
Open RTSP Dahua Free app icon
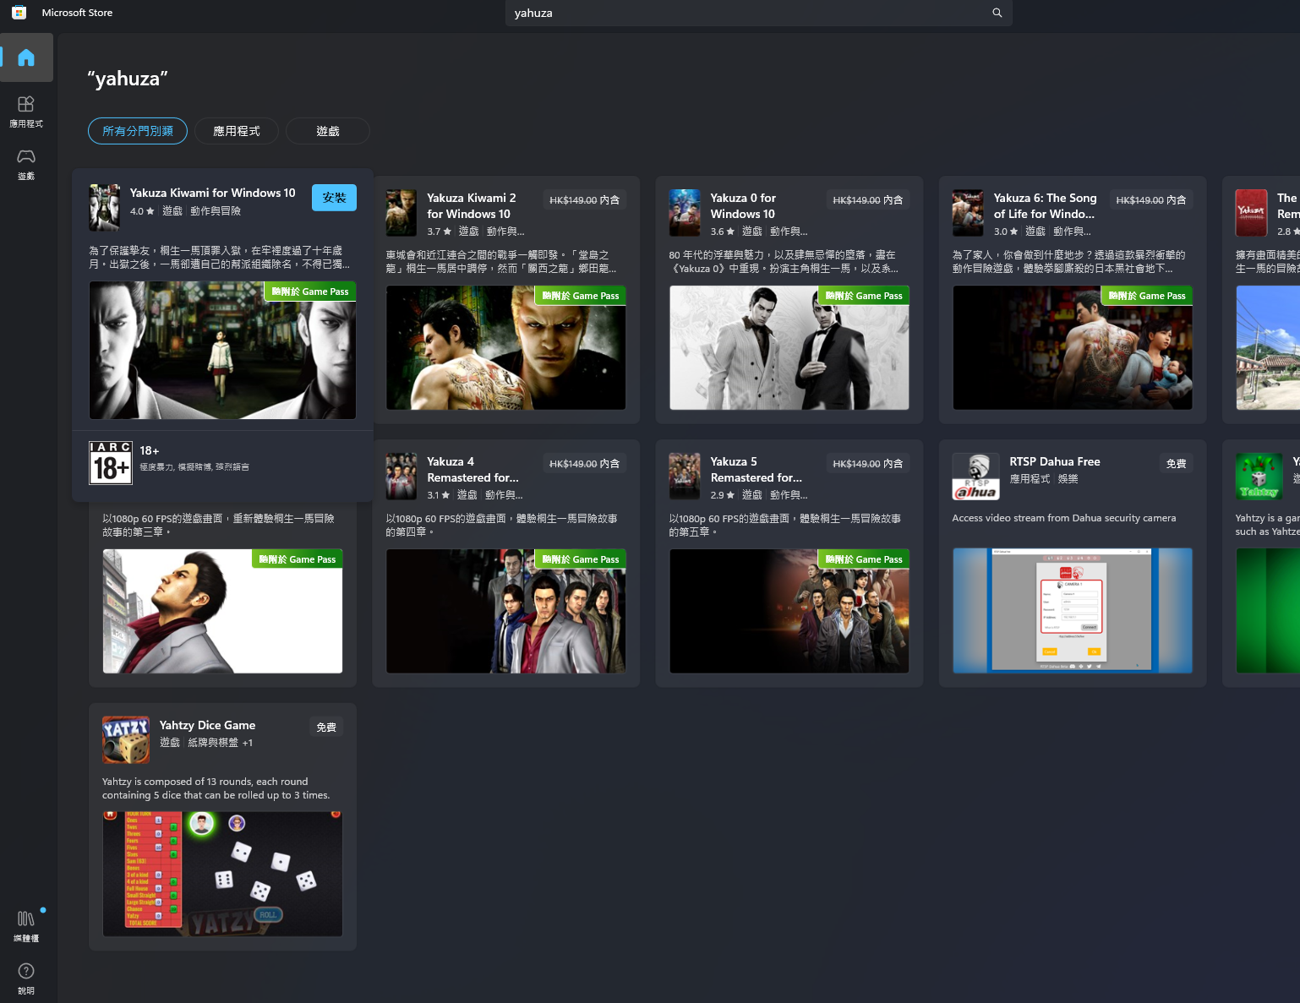[x=976, y=477]
